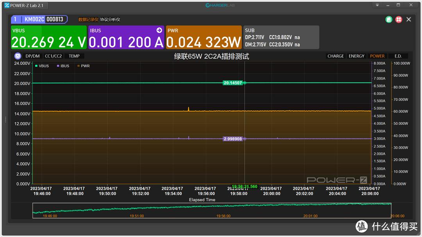Click the left sidebar drag handle
Screen dimensions: 422x237
click(5, 119)
